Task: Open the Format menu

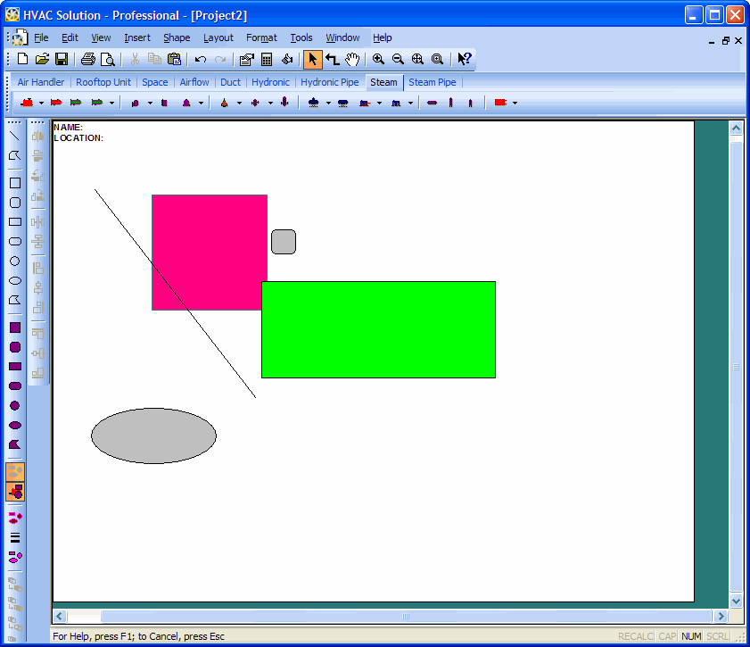Action: click(x=261, y=37)
